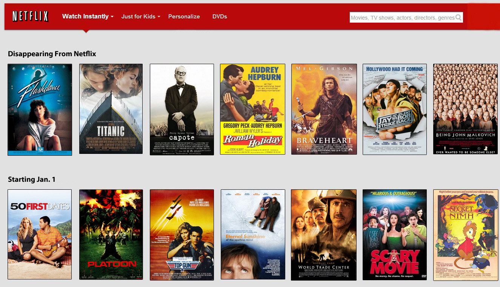Image resolution: width=500 pixels, height=287 pixels.
Task: Open the Braveheart movie poster
Action: coord(324,109)
